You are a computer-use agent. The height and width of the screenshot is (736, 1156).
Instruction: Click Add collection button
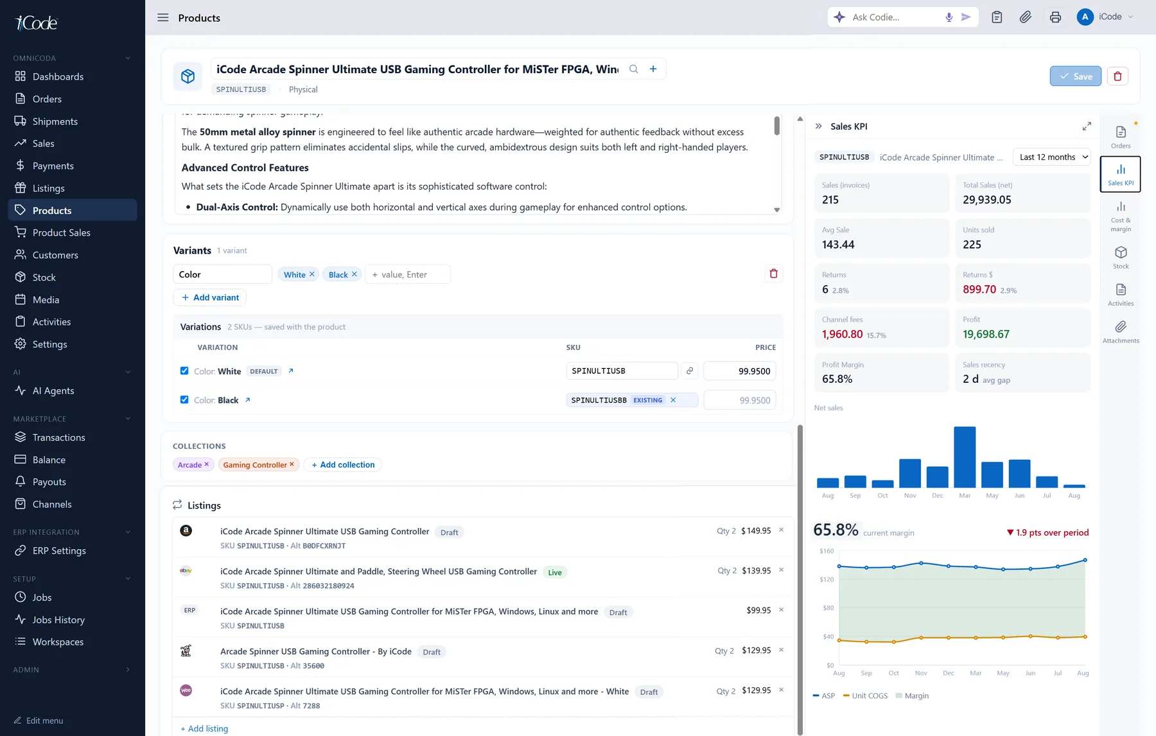[343, 464]
